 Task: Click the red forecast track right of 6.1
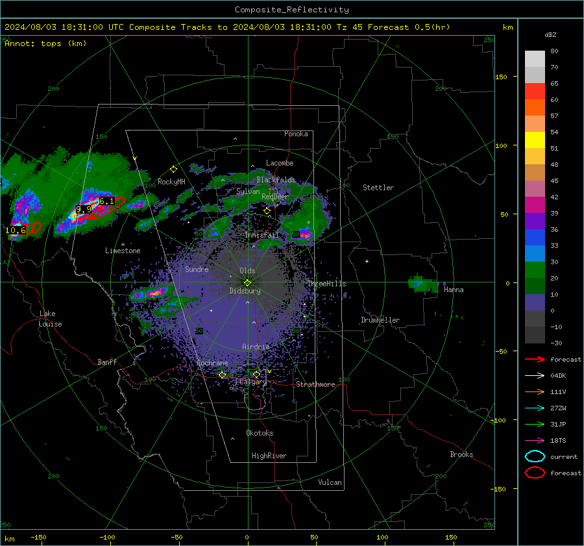pos(108,208)
